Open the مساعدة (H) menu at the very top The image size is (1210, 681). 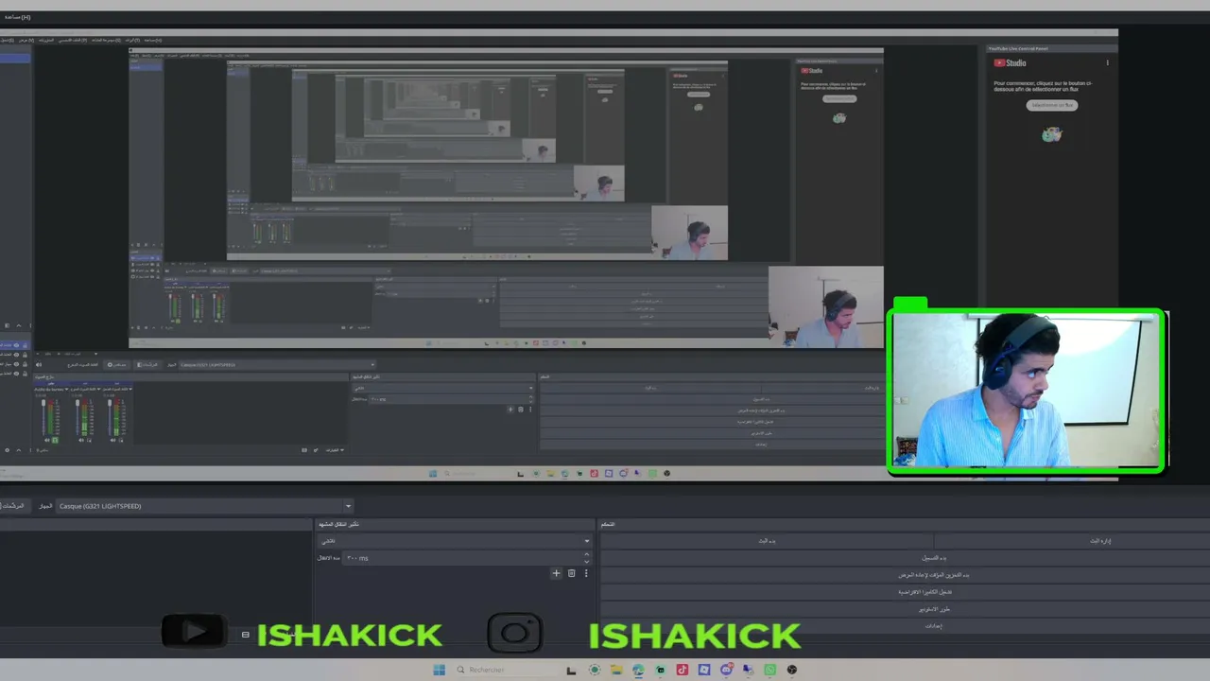(x=18, y=17)
